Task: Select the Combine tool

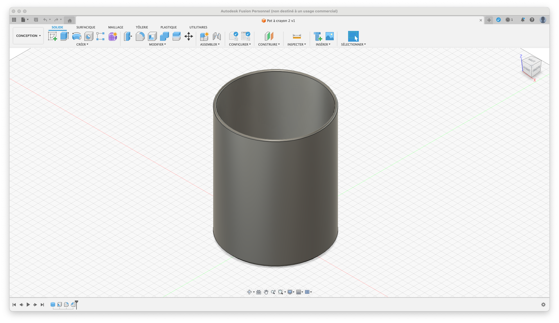Action: (x=164, y=36)
